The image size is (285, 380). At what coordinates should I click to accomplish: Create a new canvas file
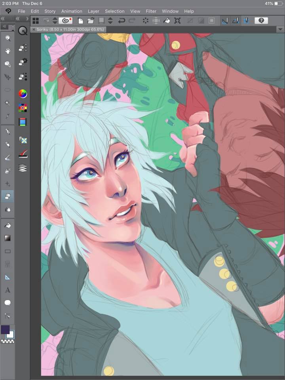80,21
